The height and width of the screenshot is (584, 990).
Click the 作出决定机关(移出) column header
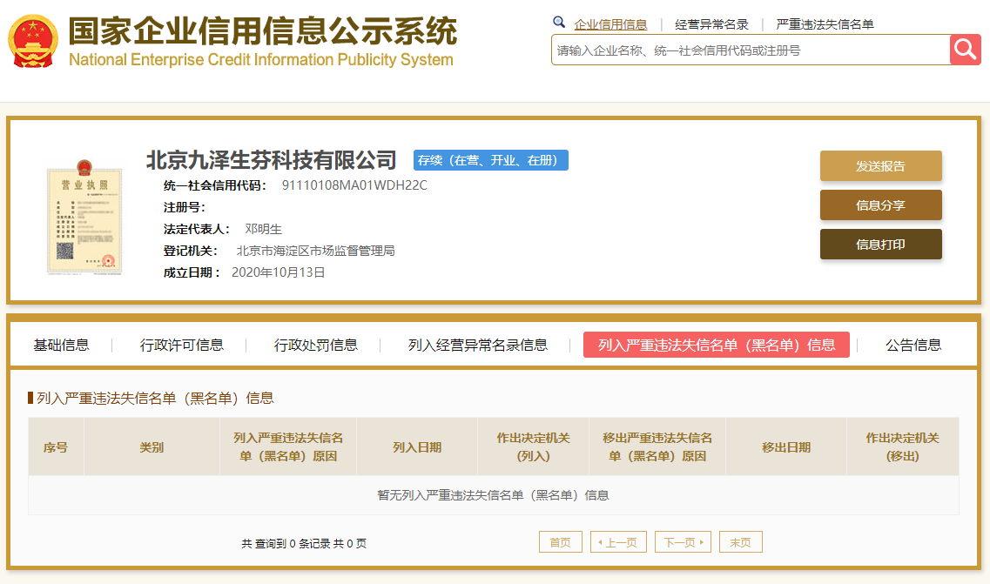pos(903,447)
